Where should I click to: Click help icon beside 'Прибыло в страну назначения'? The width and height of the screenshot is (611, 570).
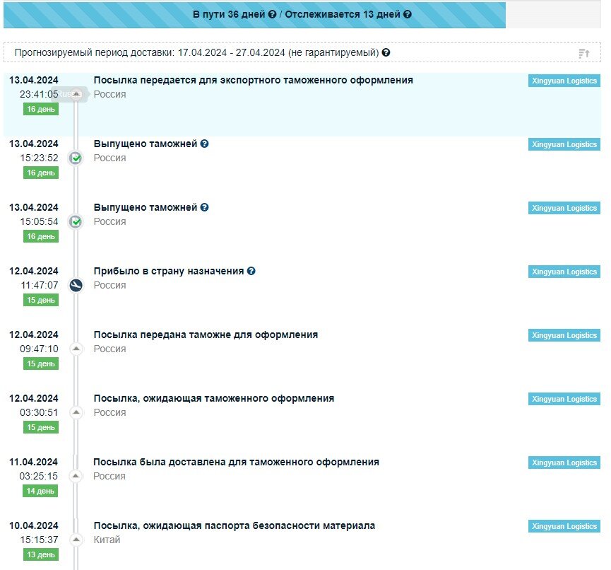tap(251, 271)
